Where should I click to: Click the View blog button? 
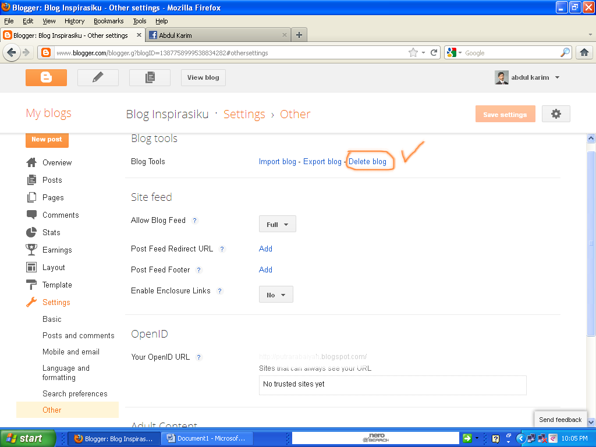coord(203,77)
